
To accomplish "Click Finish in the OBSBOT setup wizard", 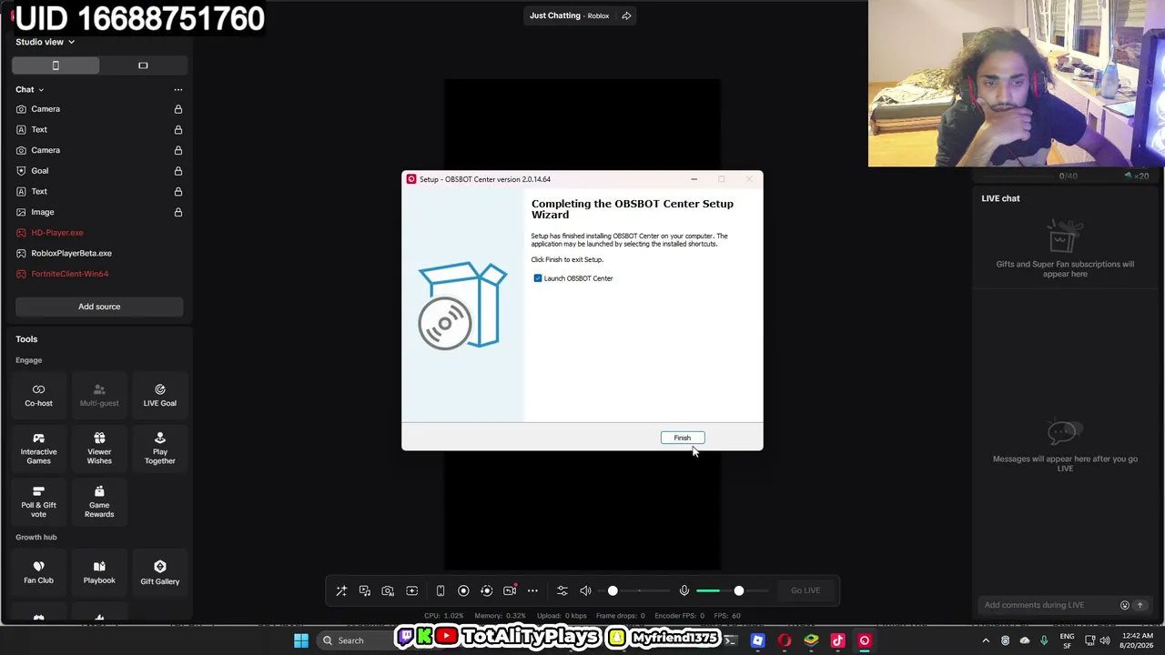I will point(682,438).
